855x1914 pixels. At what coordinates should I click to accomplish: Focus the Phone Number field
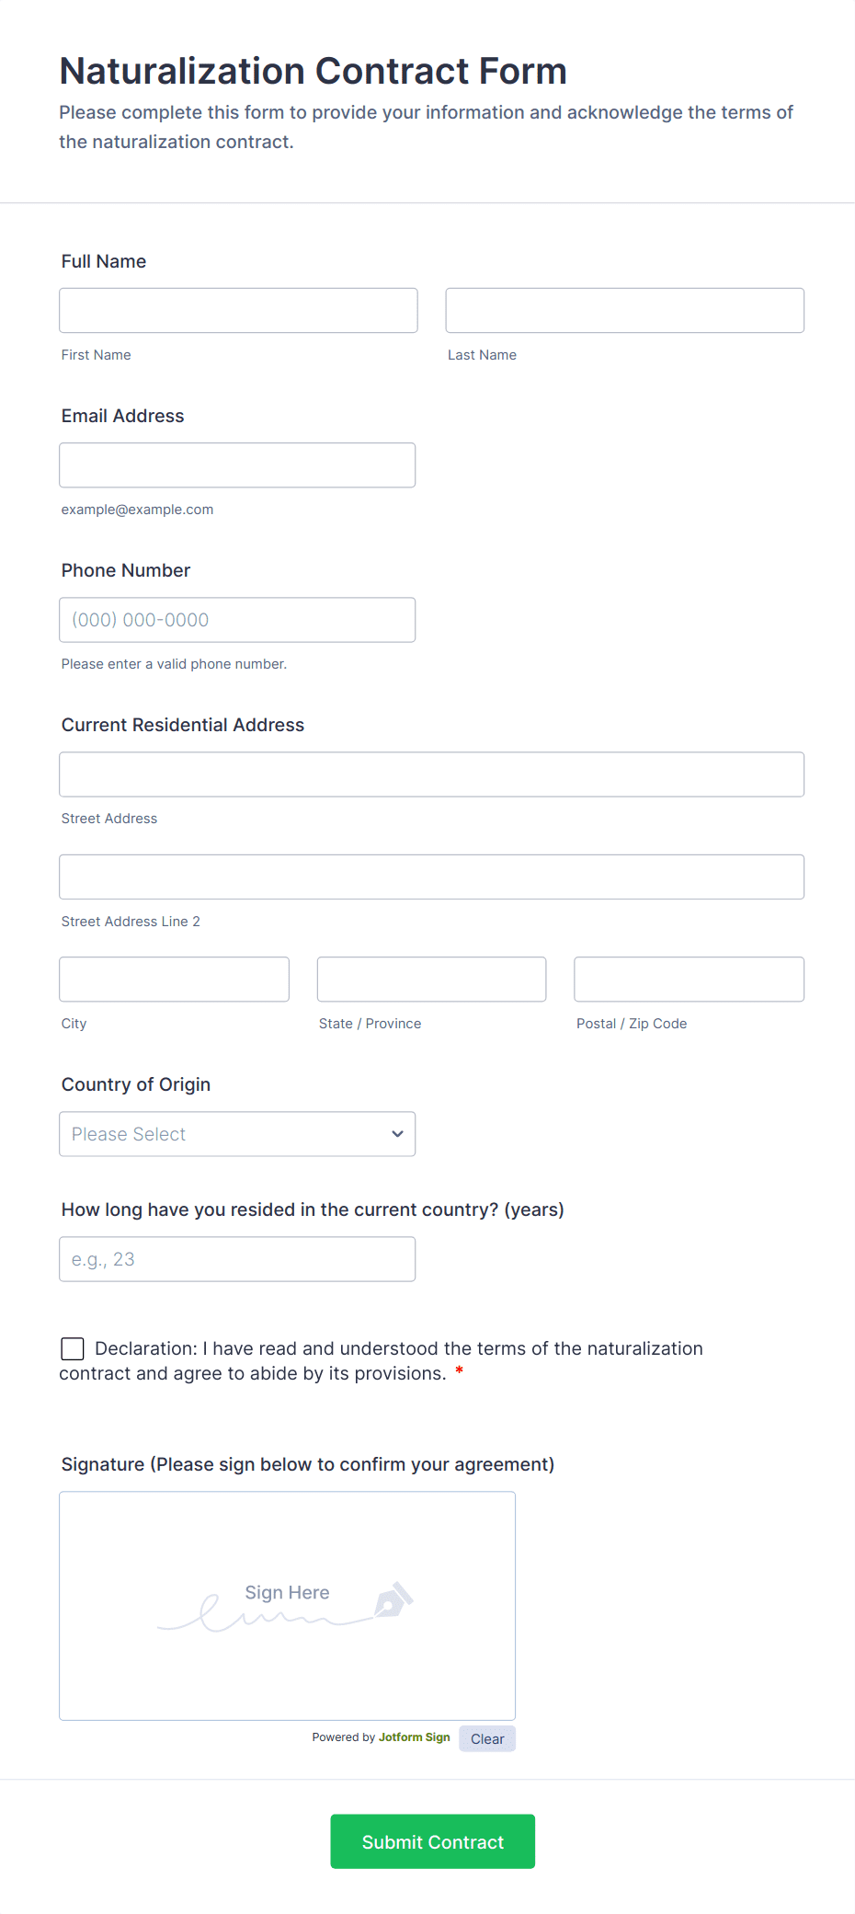(x=236, y=619)
